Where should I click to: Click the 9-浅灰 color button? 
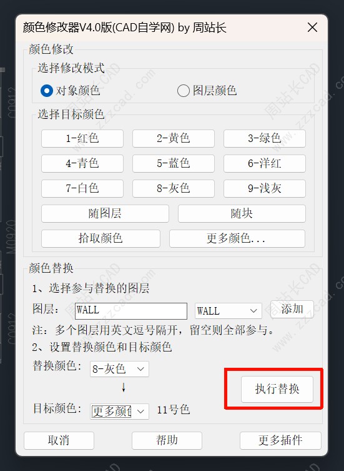pos(265,188)
